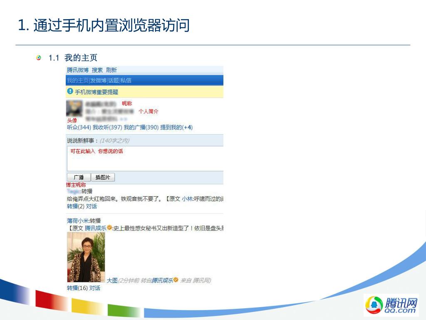Open the woman photo thumbnail
Image resolution: width=426 pixels, height=320 pixels.
coord(86,257)
